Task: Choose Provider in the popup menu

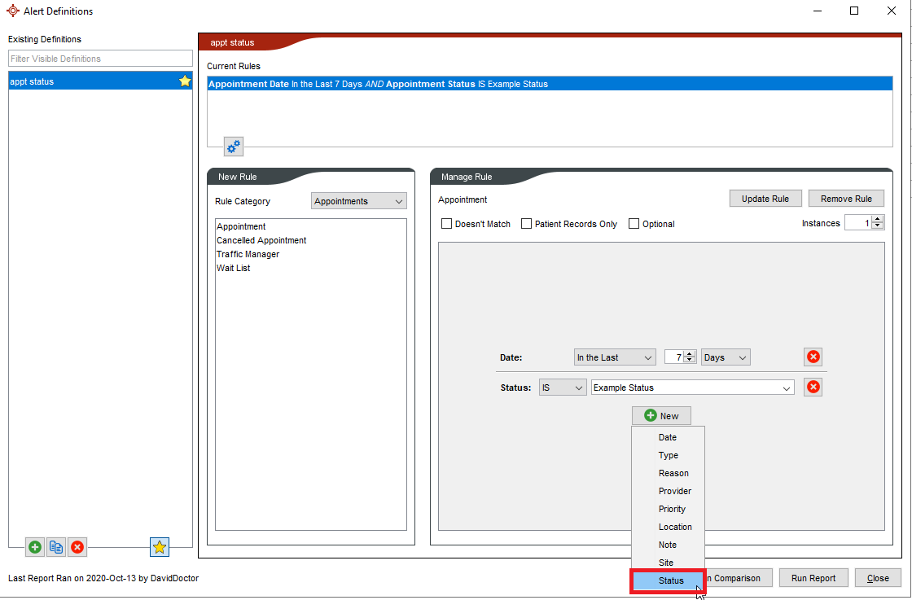Action: pyautogui.click(x=674, y=491)
